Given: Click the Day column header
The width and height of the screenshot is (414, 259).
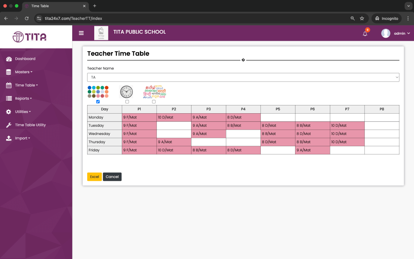Looking at the screenshot, I should tap(105, 109).
